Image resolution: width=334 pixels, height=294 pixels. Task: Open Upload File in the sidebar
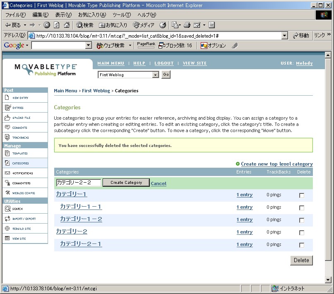tap(25, 118)
